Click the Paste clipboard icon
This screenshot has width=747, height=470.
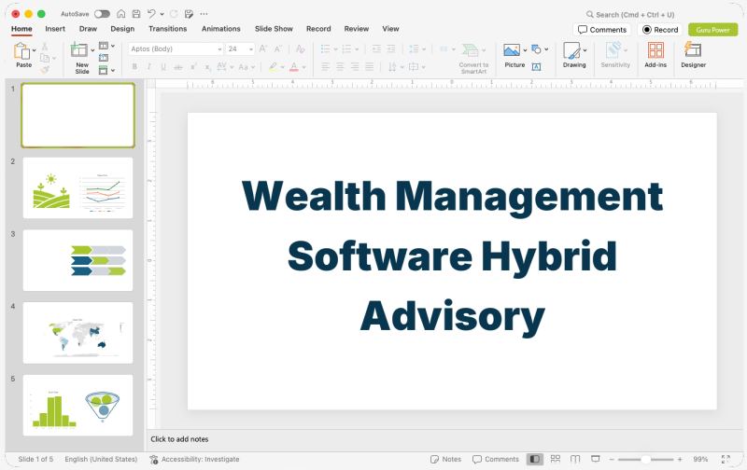pos(21,51)
